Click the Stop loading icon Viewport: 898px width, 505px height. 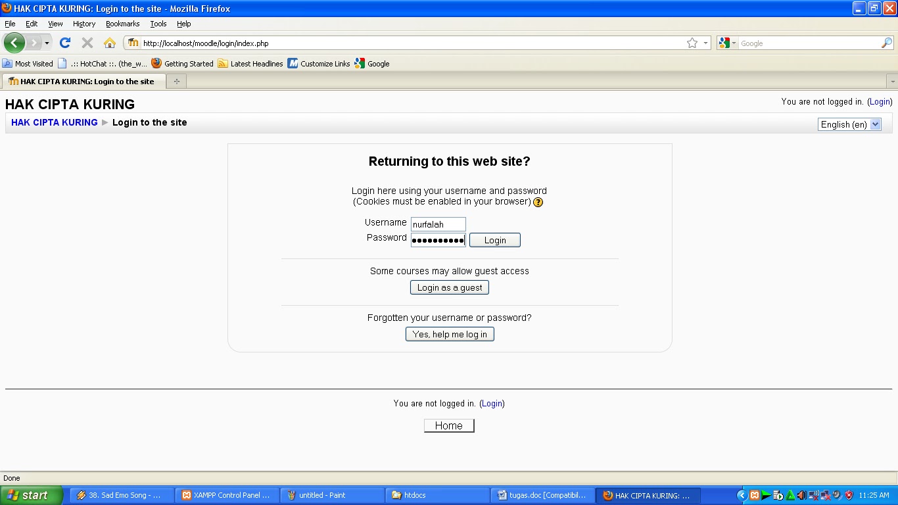[x=86, y=43]
